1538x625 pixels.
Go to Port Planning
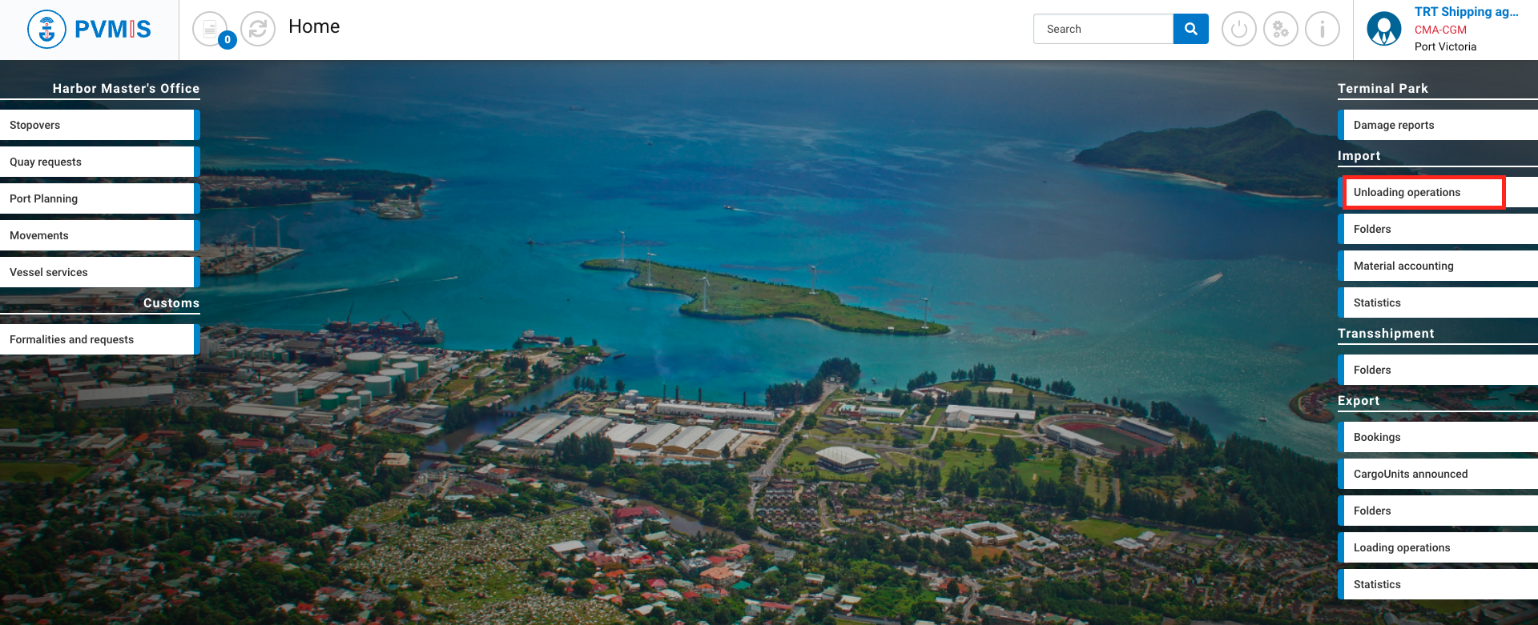point(96,198)
